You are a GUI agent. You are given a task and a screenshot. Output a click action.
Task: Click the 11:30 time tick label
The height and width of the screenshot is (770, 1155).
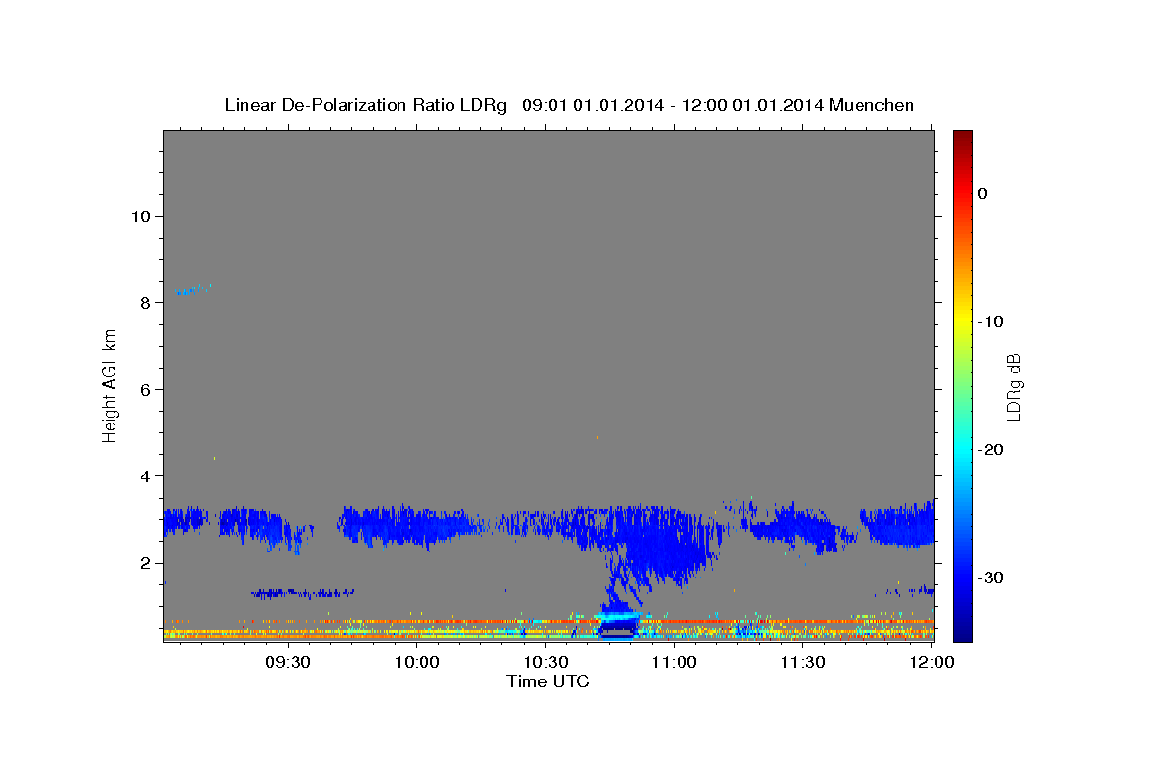coord(803,662)
